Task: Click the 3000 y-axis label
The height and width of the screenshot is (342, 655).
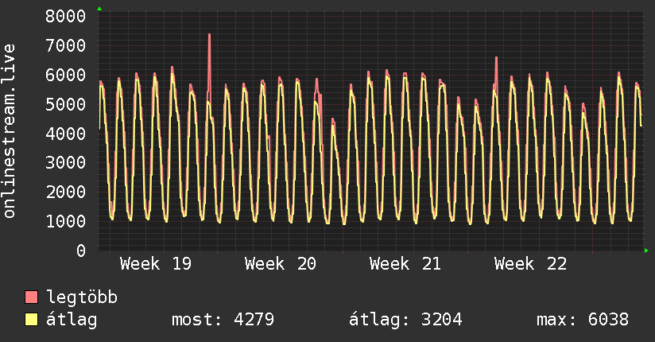Action: tap(66, 162)
